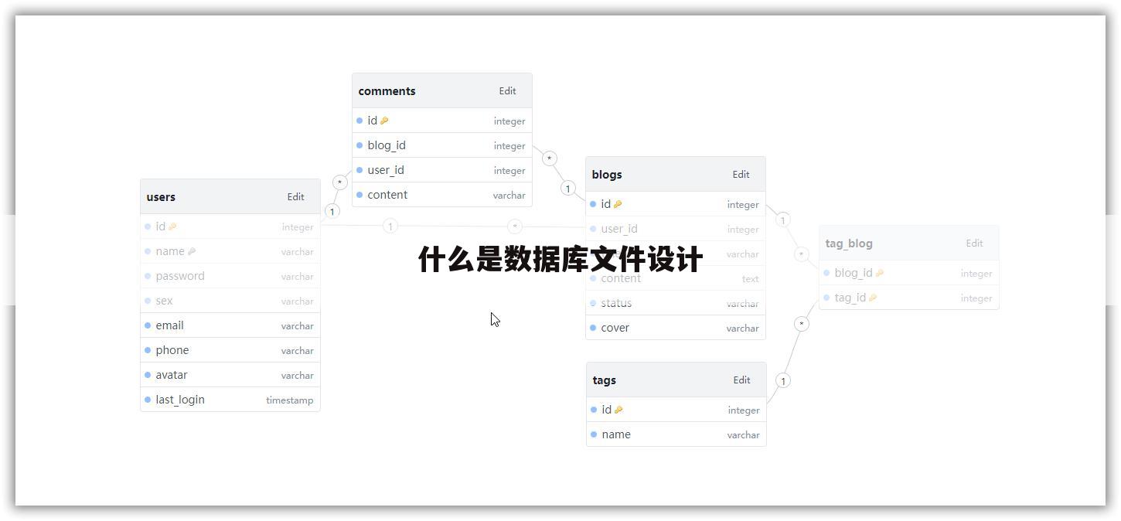This screenshot has width=1121, height=521.
Task: Click the 什么是数据库文件设计 title overlay
Action: click(560, 260)
